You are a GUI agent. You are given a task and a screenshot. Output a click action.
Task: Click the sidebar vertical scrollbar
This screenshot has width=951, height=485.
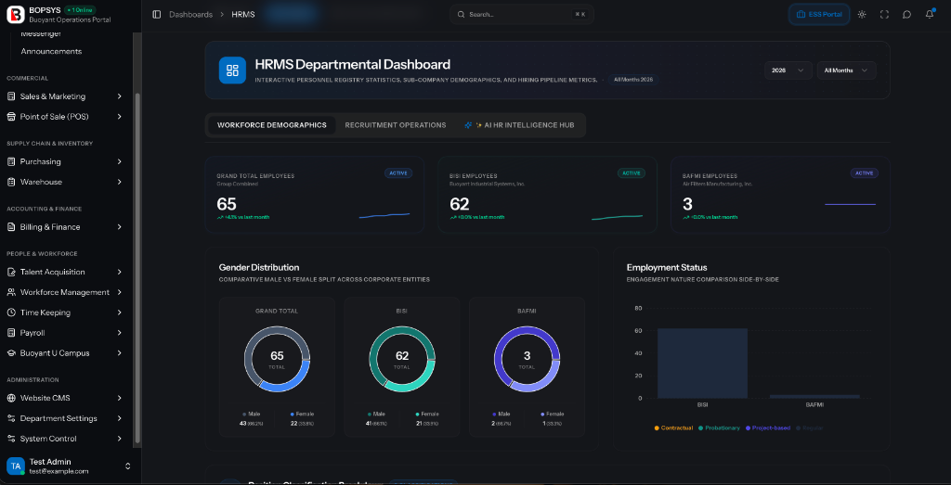coord(137,268)
